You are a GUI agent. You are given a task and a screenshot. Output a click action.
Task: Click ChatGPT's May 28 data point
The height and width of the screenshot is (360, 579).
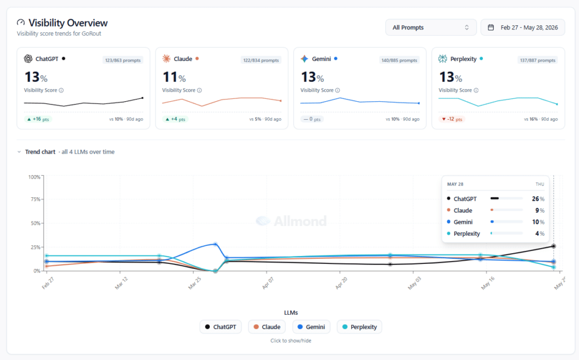coord(554,246)
